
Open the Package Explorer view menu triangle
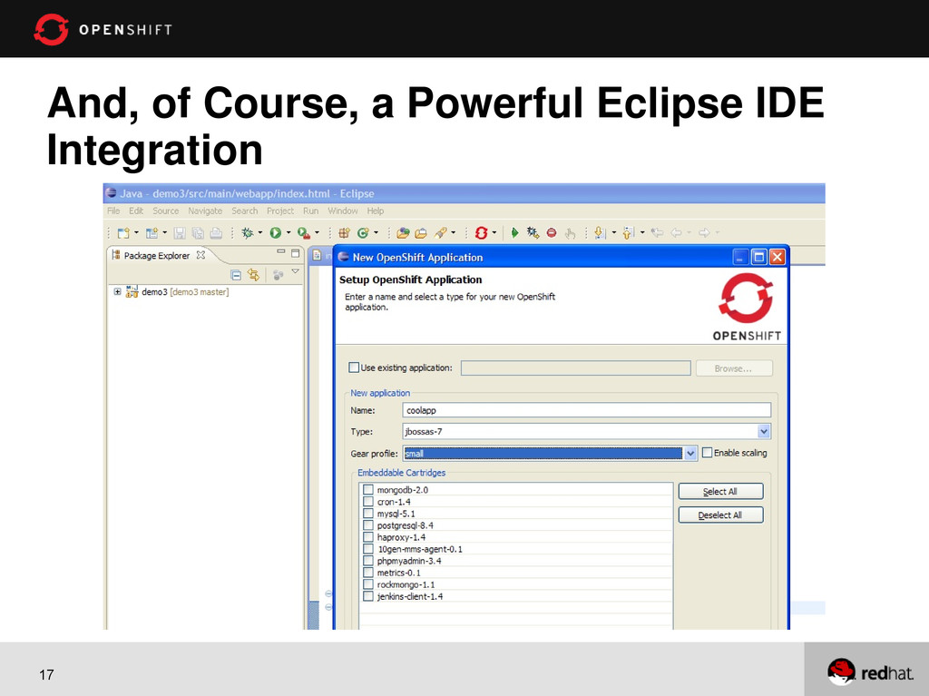[x=295, y=272]
